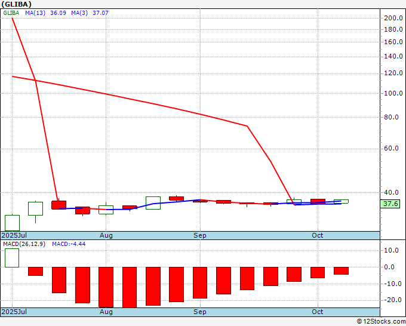Click Oct on the MACD panel axis

[318, 312]
